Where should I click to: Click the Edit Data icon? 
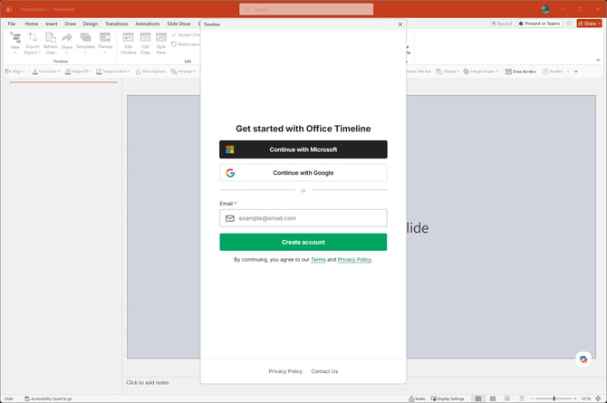click(x=145, y=37)
